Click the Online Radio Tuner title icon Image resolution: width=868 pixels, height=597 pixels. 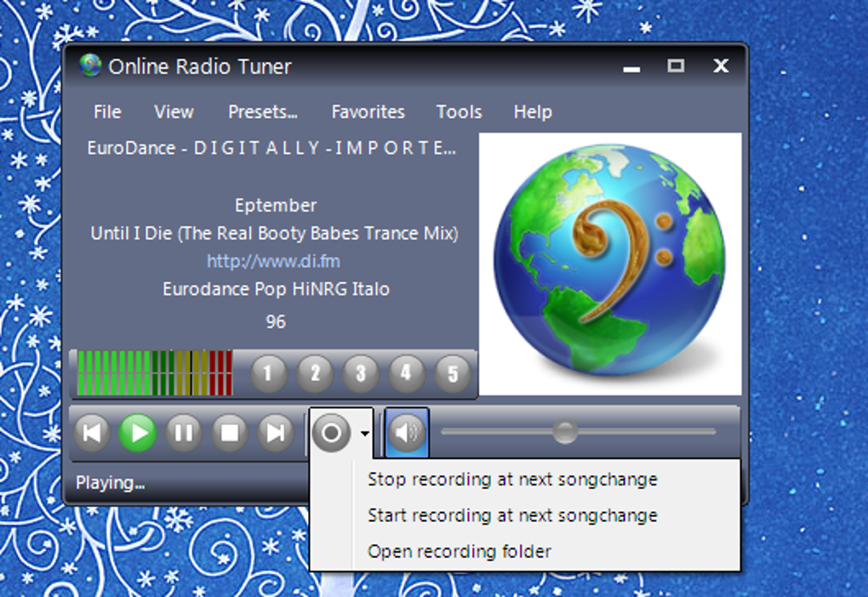90,65
